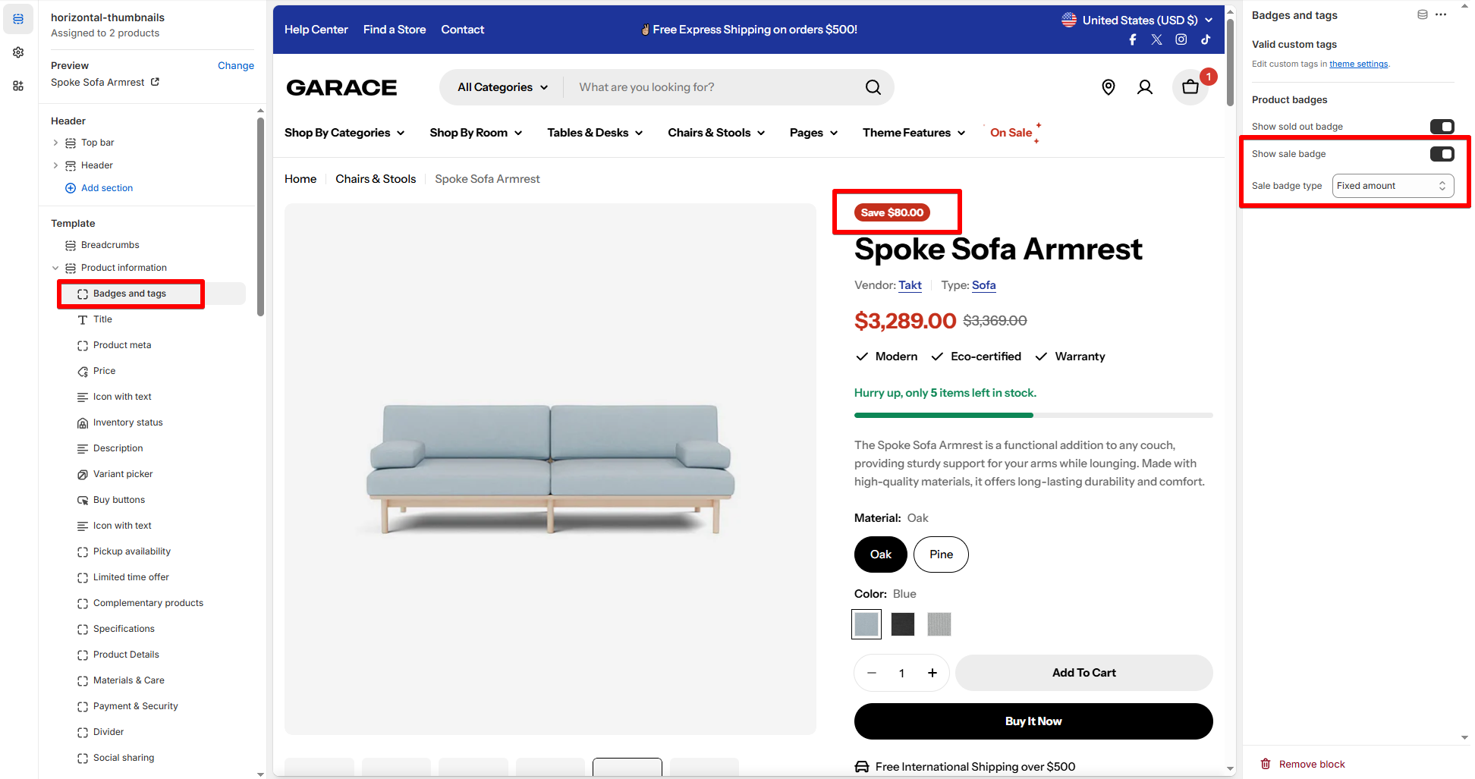1475x779 pixels.
Task: Click the Facebook icon in top bar
Action: click(x=1133, y=39)
